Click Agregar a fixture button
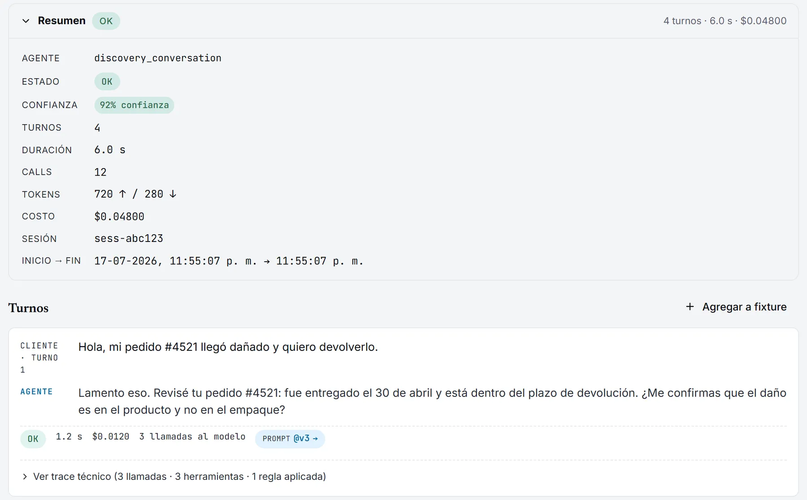 coord(736,307)
